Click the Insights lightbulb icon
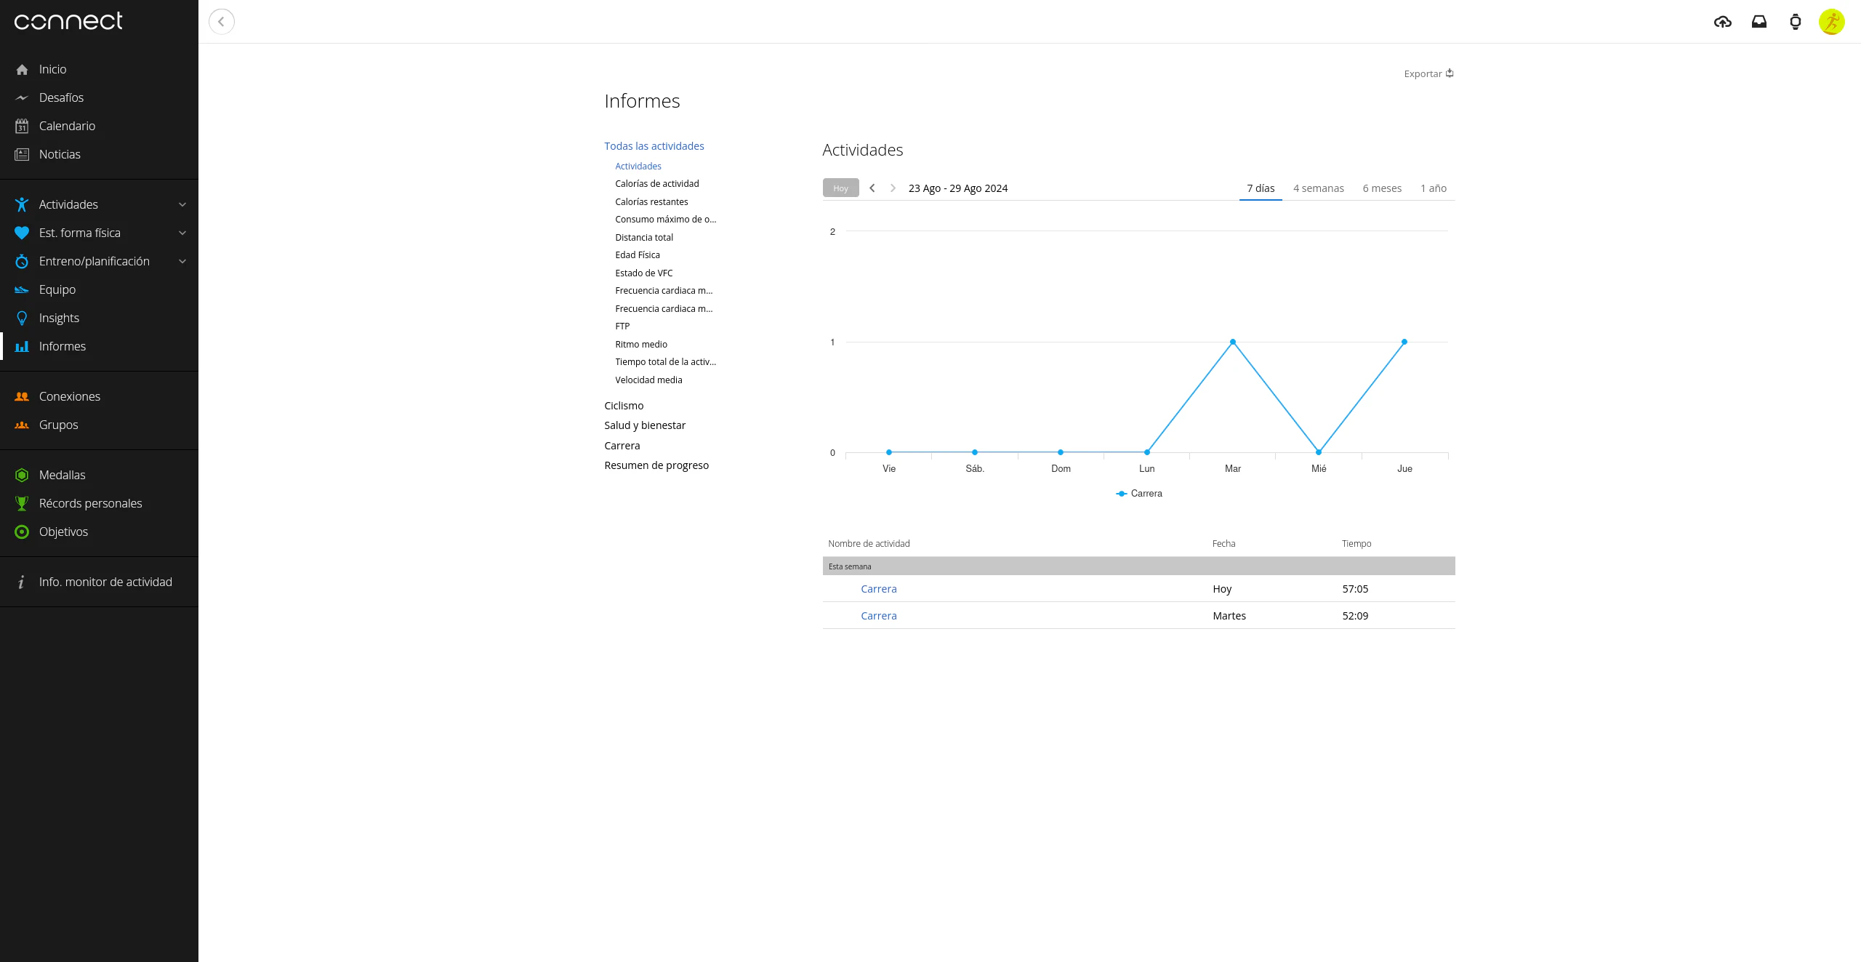The image size is (1861, 962). (x=22, y=318)
